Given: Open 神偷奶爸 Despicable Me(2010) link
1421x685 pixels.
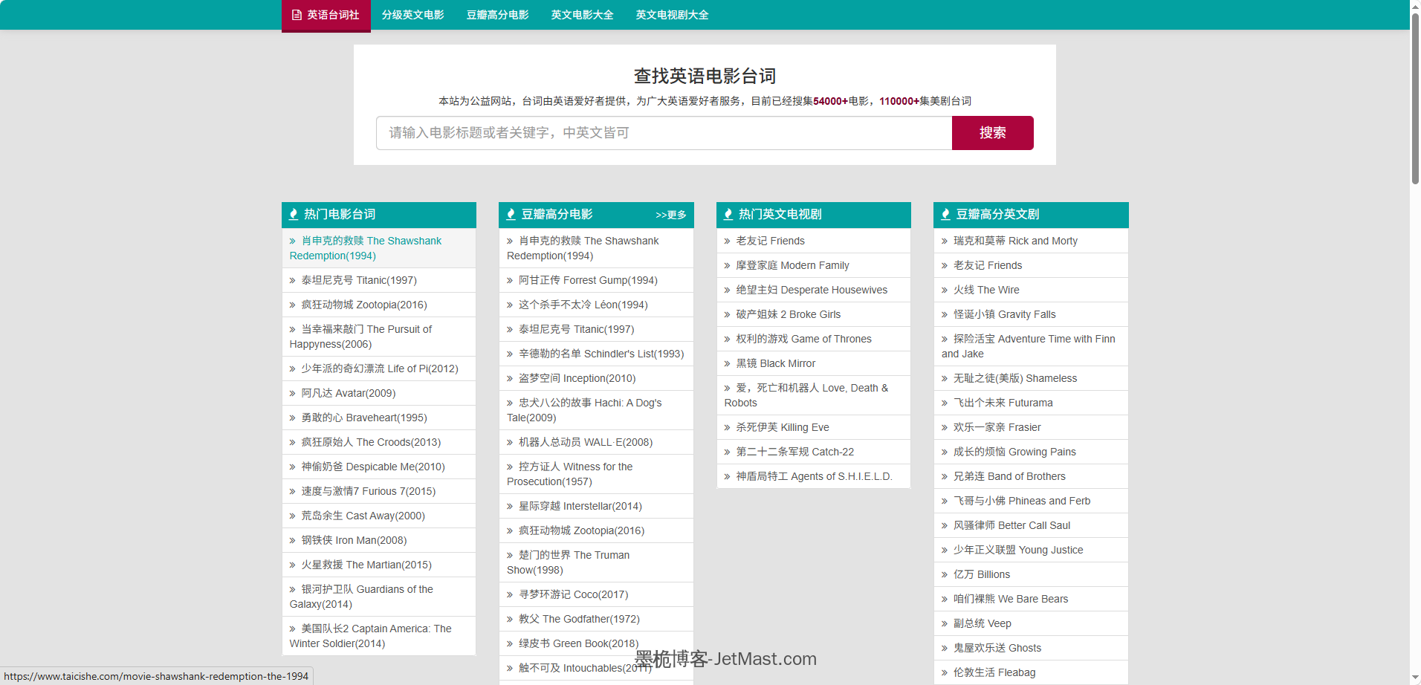Looking at the screenshot, I should point(373,467).
